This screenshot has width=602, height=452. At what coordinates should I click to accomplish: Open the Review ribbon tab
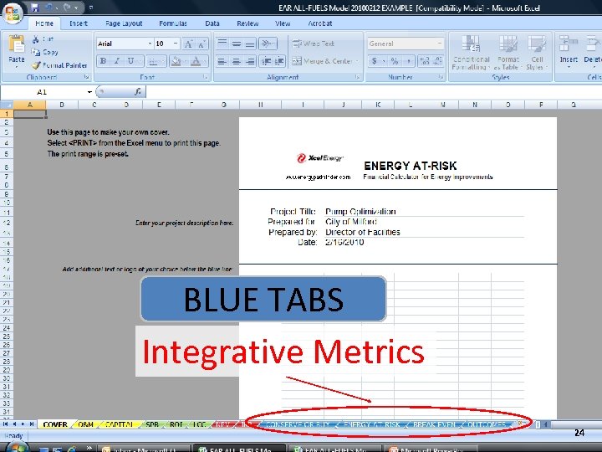click(247, 23)
